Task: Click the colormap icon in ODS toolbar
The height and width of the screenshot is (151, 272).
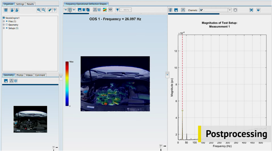Action: [x=105, y=10]
